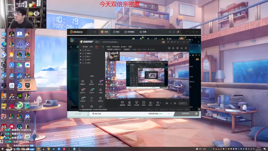Click the 辅助设置 button in the League client
The height and width of the screenshot is (151, 268).
tap(97, 113)
